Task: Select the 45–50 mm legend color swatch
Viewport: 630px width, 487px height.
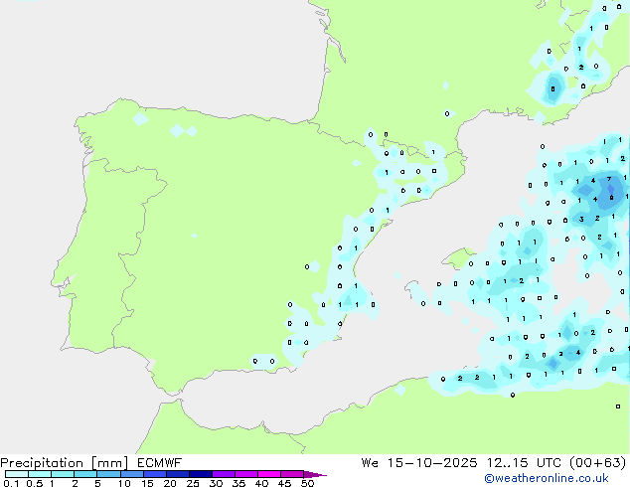Action: tap(292, 474)
